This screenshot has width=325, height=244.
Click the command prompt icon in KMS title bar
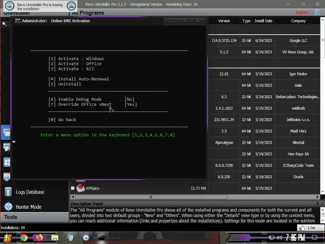click(x=18, y=21)
